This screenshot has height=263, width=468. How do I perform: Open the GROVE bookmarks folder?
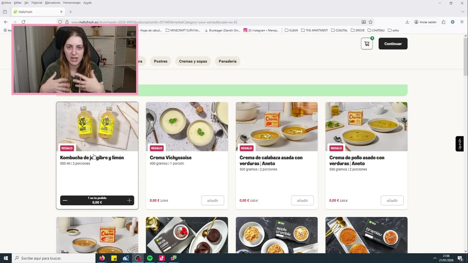[x=358, y=30]
